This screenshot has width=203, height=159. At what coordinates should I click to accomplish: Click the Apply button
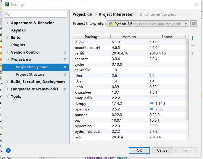(186, 150)
